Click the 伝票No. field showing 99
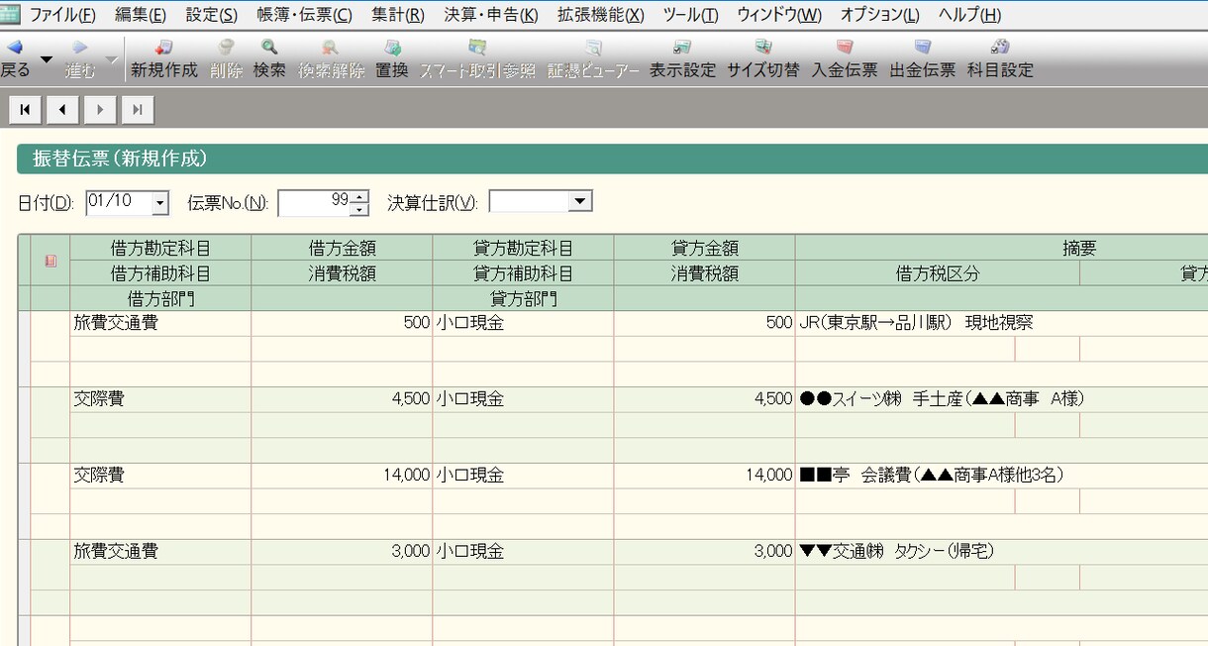 coord(315,203)
